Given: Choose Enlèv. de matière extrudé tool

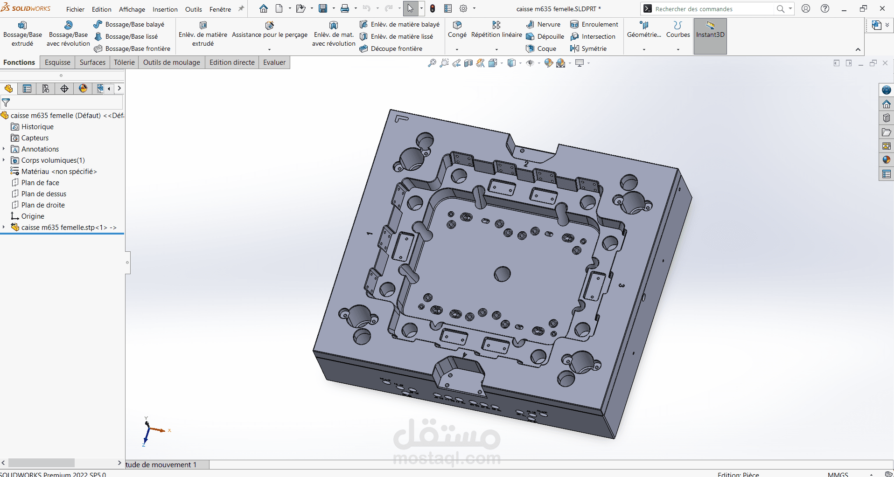Looking at the screenshot, I should coord(203,34).
